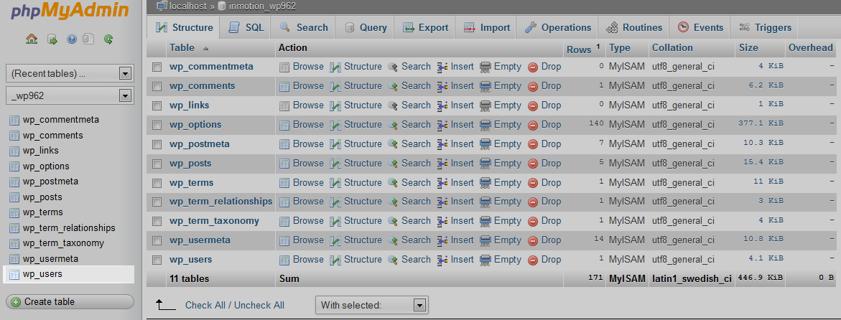Click the reload navigation frame icon

click(x=108, y=39)
